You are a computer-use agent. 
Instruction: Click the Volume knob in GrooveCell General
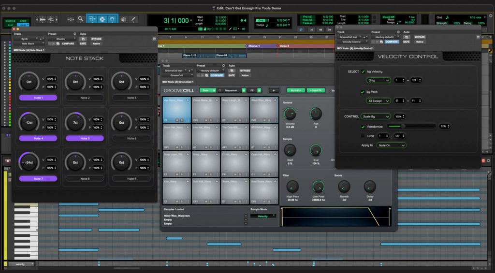[290, 114]
